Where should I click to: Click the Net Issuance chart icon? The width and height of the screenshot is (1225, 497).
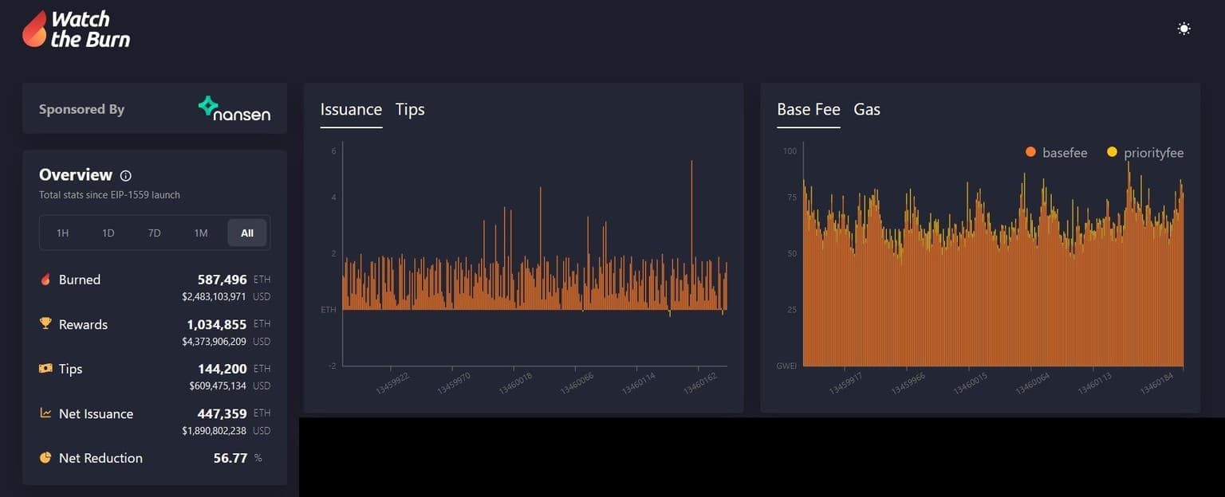point(45,413)
